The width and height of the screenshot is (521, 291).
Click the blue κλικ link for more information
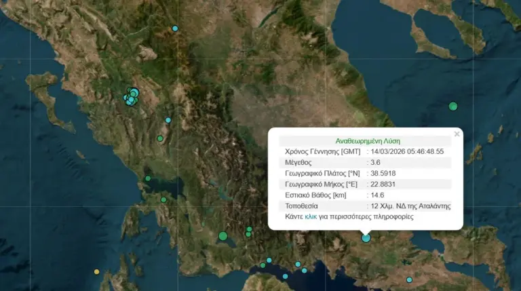pos(311,217)
